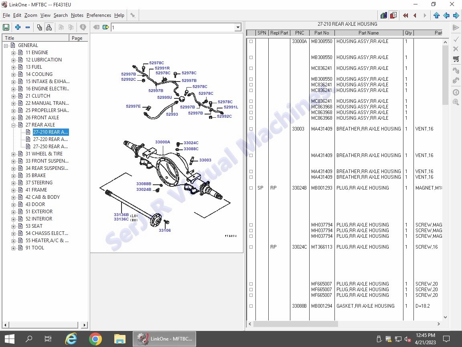Expand the 35 BRAKE tree node
Screen dimensions: 462x347
click(x=13, y=176)
